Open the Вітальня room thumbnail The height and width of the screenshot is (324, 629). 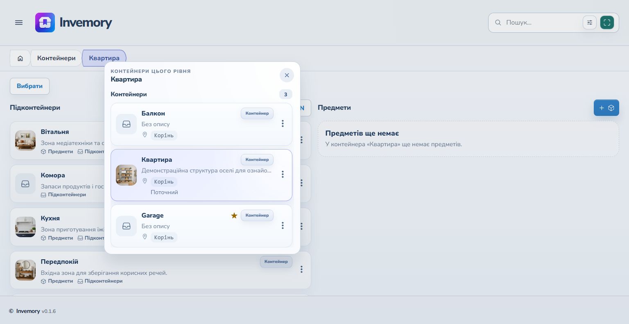25,140
